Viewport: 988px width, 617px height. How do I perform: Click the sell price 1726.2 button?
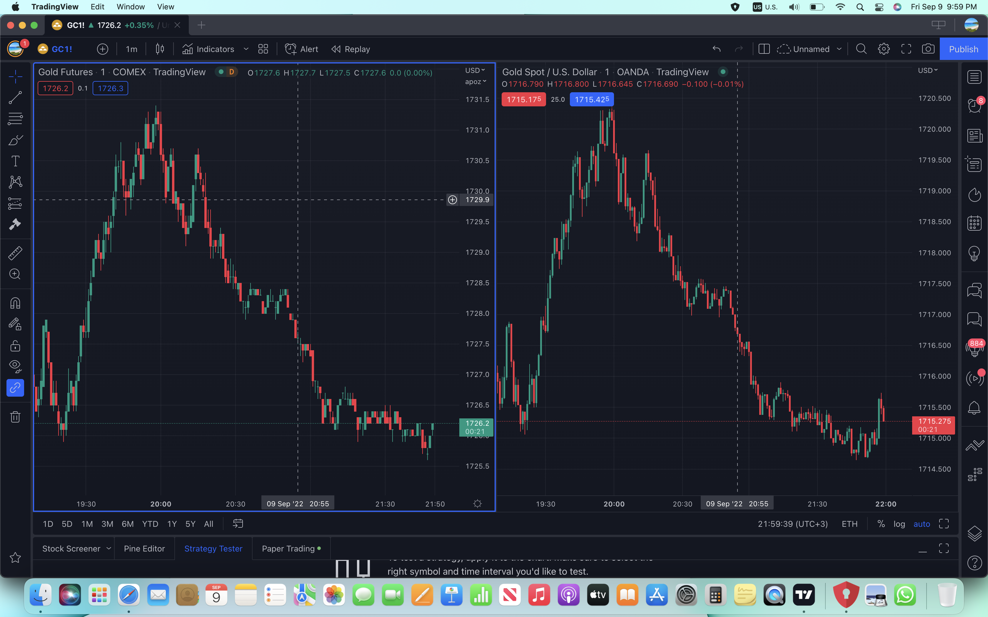pos(56,88)
